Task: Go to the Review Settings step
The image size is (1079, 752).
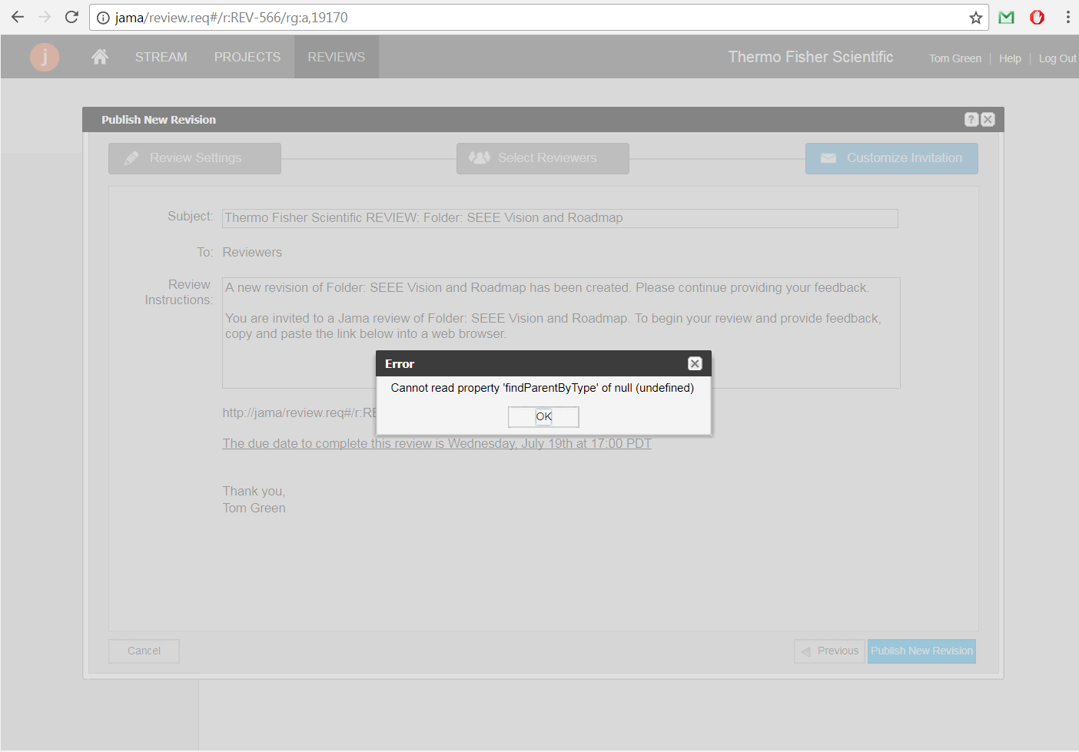Action: tap(194, 158)
